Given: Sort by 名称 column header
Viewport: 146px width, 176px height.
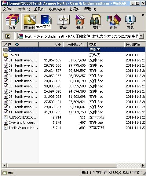Looking at the screenshot, I should click(x=20, y=44).
